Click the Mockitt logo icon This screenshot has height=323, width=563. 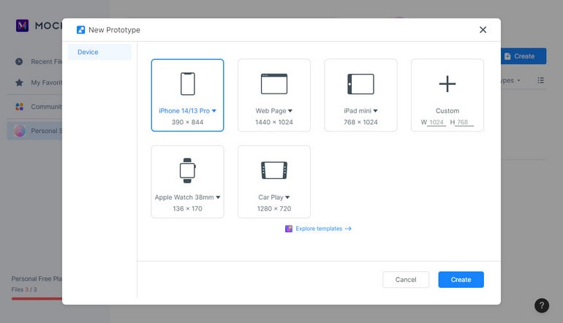pos(22,26)
